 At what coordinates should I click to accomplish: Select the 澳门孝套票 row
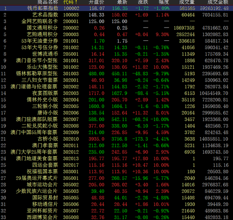point(116,145)
